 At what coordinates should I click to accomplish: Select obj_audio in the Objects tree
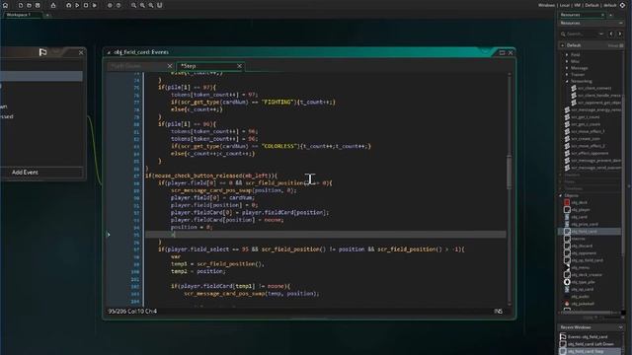(x=581, y=297)
